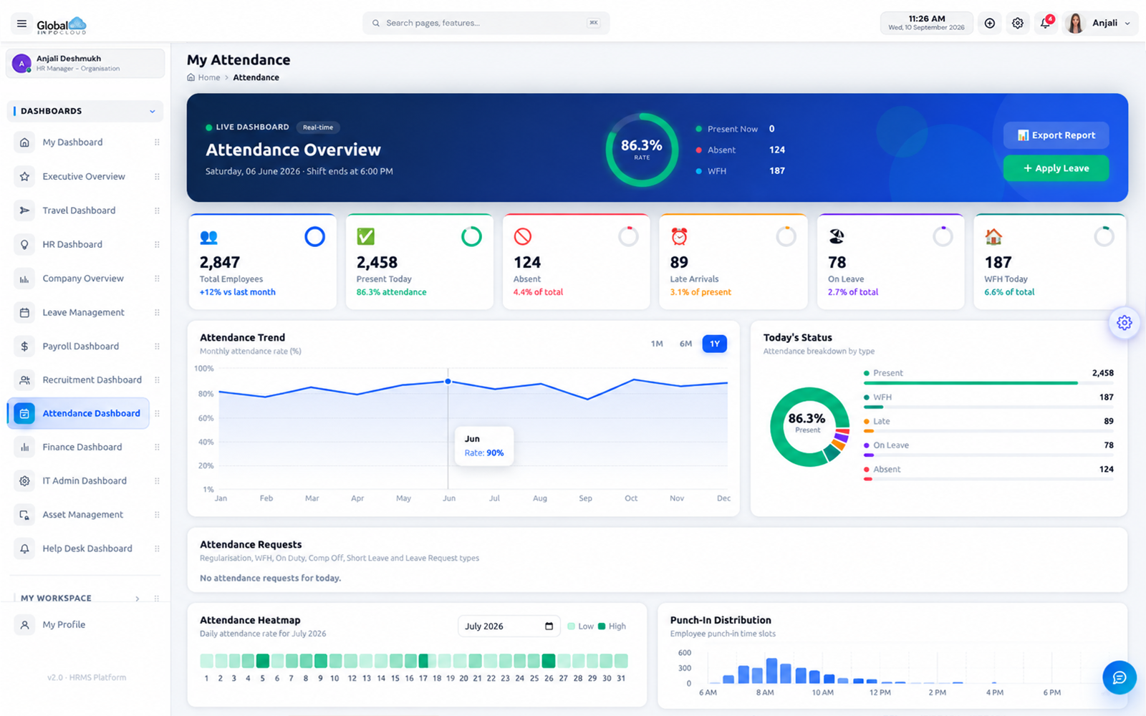
Task: Open the add-new plus circle icon
Action: tap(989, 24)
